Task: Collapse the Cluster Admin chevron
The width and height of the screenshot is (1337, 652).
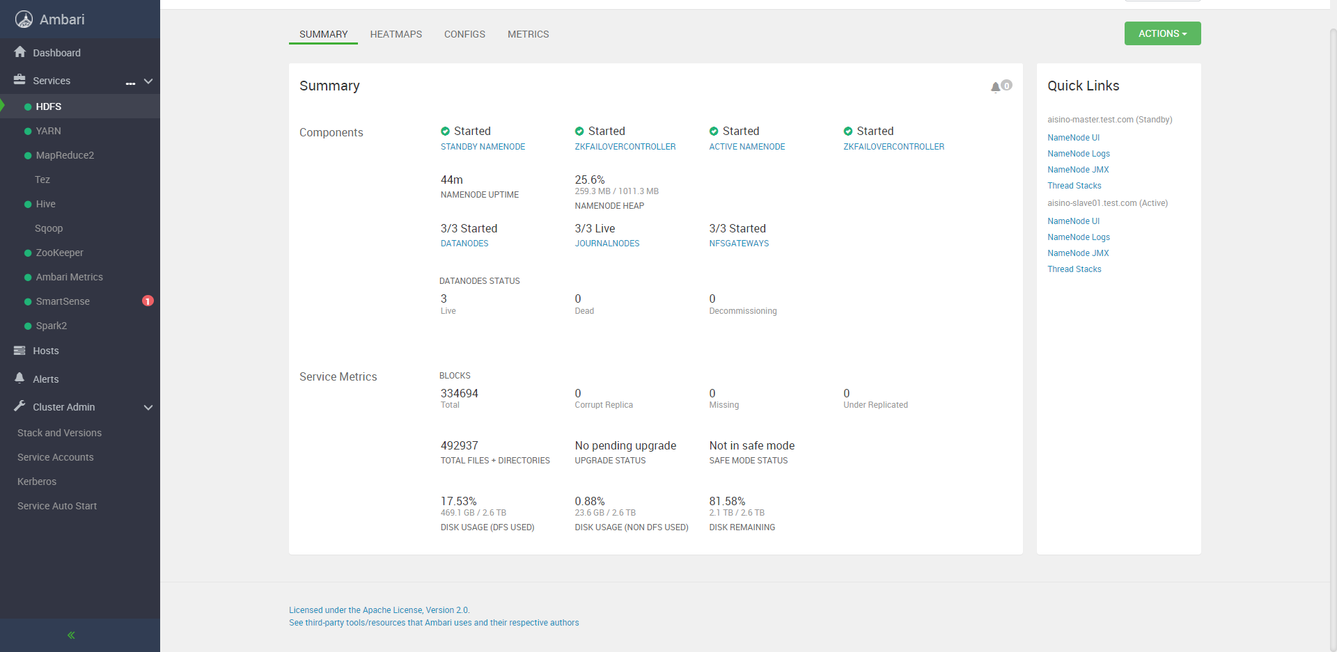Action: pyautogui.click(x=148, y=407)
